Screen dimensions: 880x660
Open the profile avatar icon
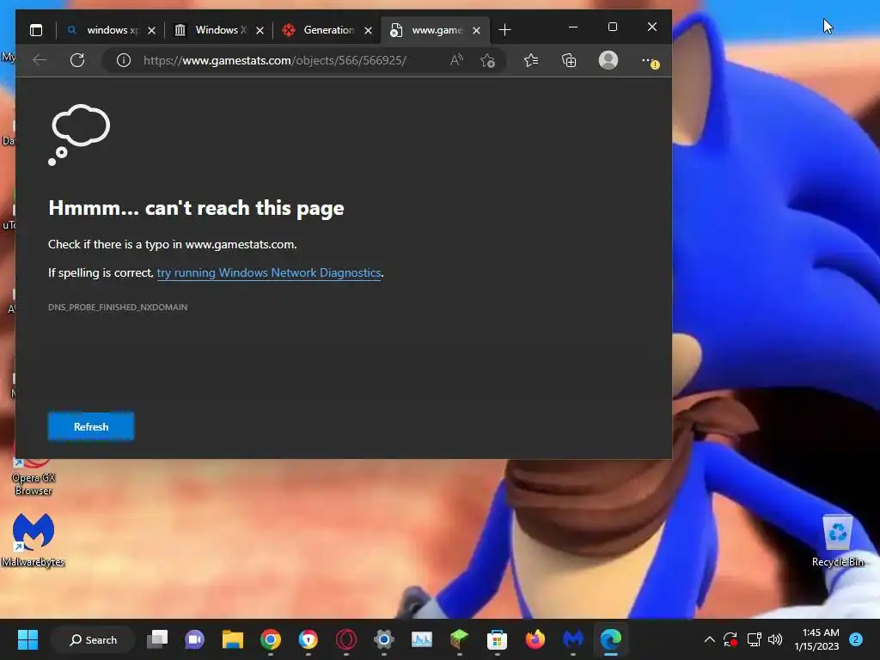pos(608,60)
